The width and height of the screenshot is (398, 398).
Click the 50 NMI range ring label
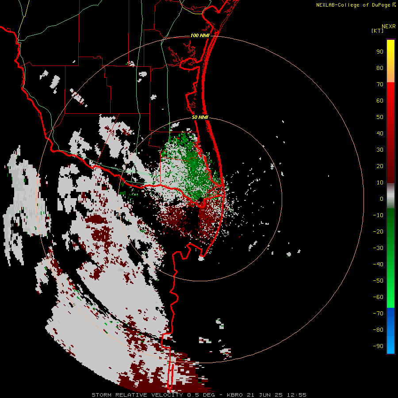click(x=200, y=117)
